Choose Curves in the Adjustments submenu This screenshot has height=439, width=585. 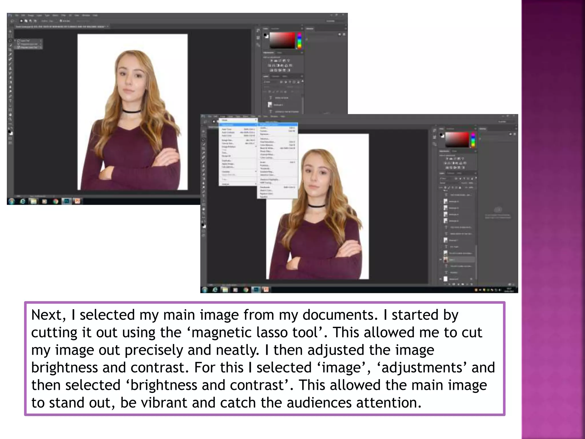277,131
